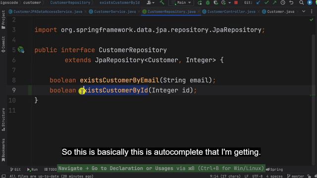Click the customer breadcrumb in navigation bar

click(32, 2)
